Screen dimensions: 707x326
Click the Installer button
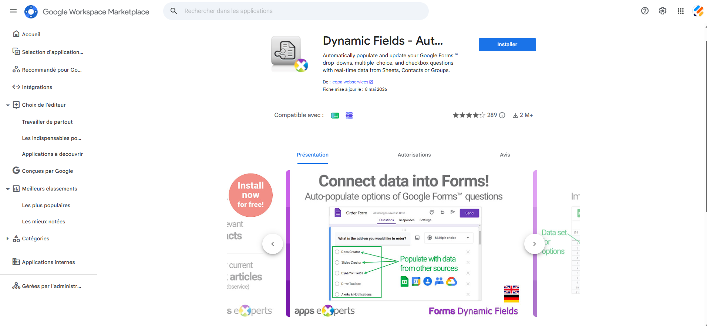(507, 45)
